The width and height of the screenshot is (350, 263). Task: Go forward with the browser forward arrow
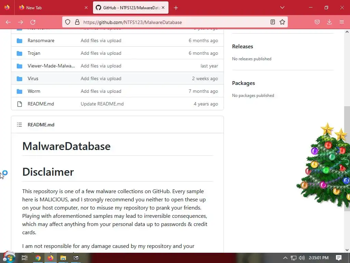21,22
